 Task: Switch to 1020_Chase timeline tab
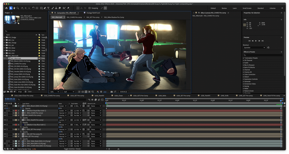118,96
